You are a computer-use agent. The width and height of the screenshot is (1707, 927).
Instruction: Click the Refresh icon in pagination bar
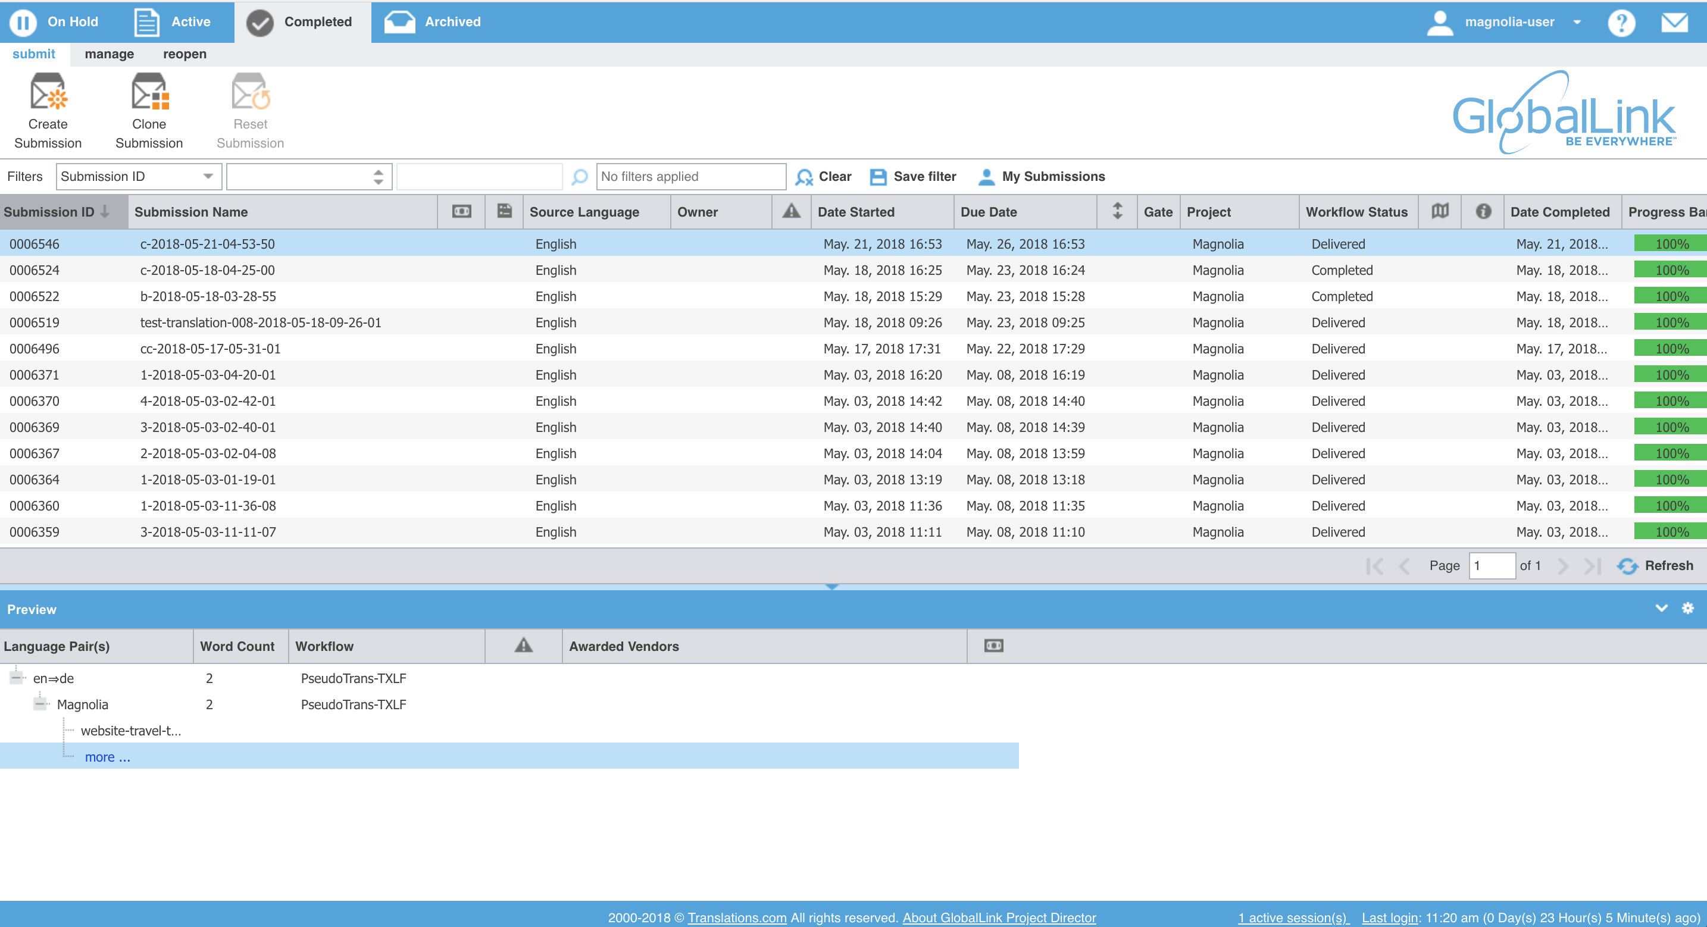tap(1627, 566)
